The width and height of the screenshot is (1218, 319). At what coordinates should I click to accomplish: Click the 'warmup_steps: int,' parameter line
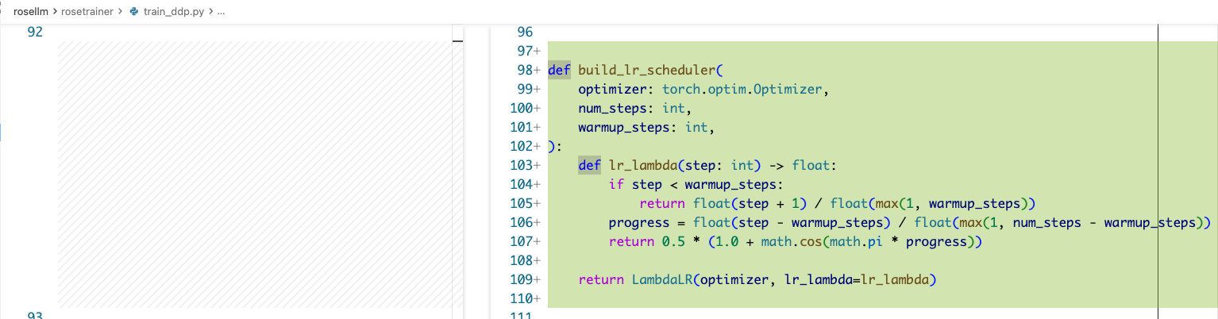click(x=646, y=127)
